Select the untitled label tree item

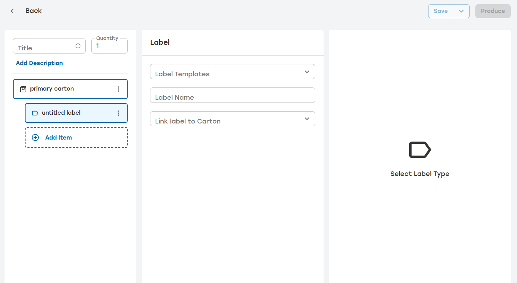76,113
